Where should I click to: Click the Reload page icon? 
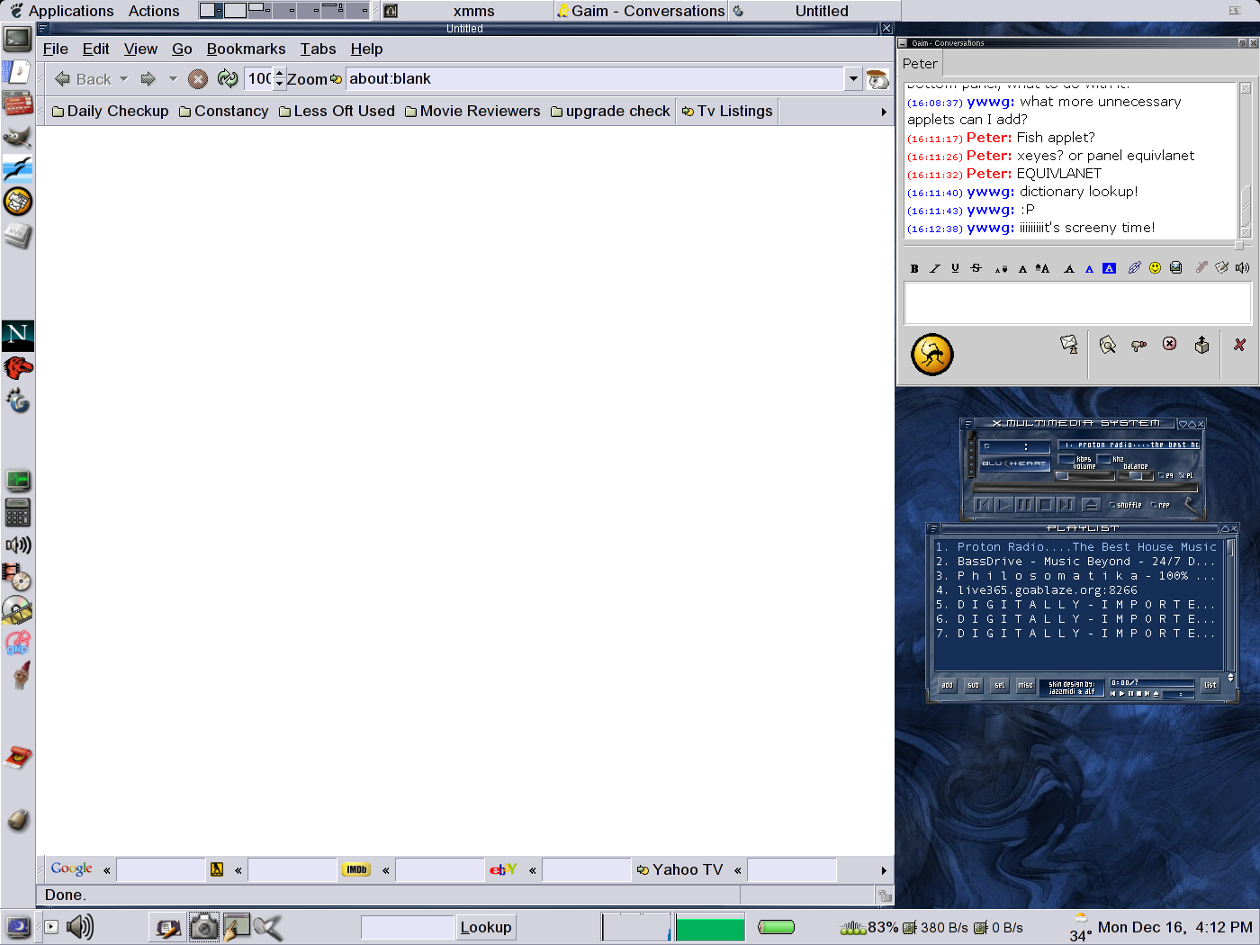pos(228,79)
